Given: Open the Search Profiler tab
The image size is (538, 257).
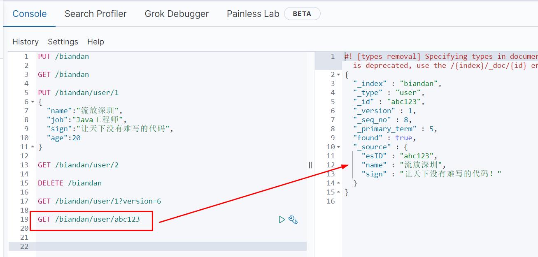Looking at the screenshot, I should pyautogui.click(x=95, y=14).
